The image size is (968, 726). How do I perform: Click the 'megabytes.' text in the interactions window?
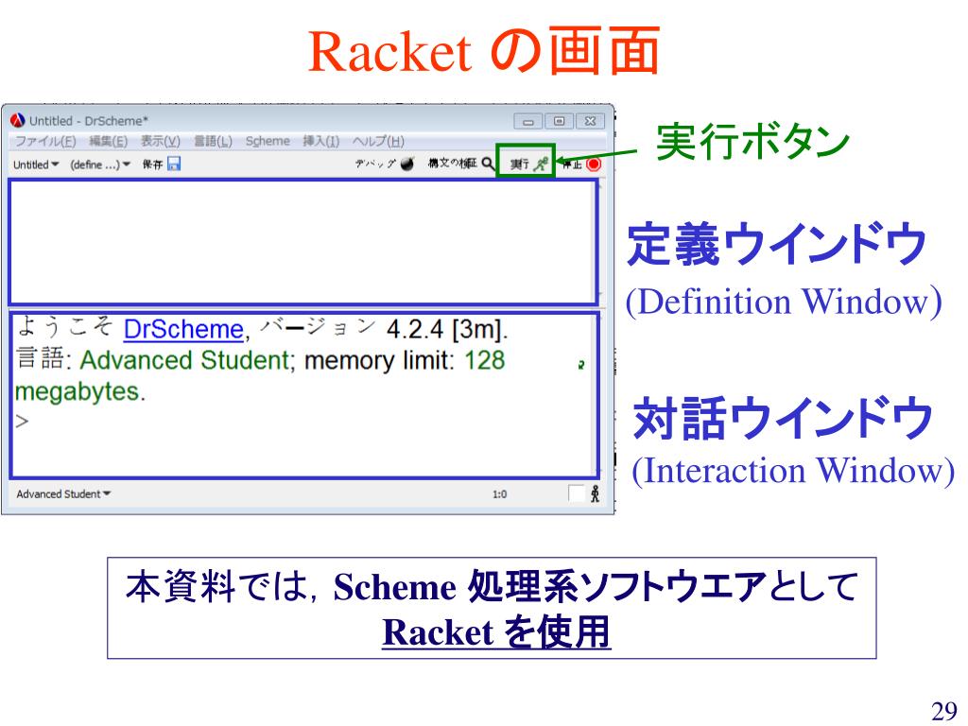[x=80, y=391]
